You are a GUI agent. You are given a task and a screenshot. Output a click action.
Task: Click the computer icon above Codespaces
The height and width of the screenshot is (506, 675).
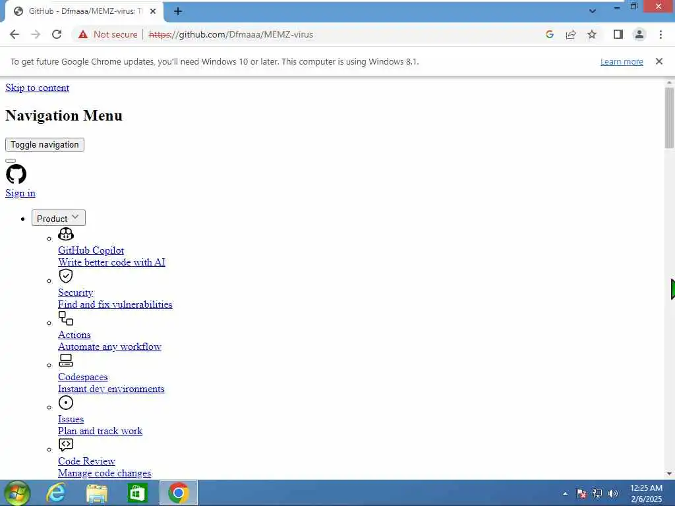coord(66,360)
